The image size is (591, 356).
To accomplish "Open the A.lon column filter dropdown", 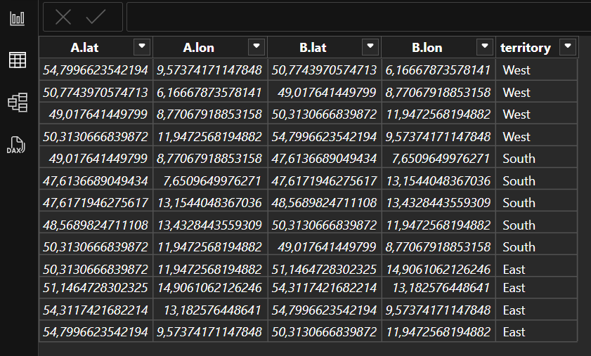I will click(x=256, y=47).
